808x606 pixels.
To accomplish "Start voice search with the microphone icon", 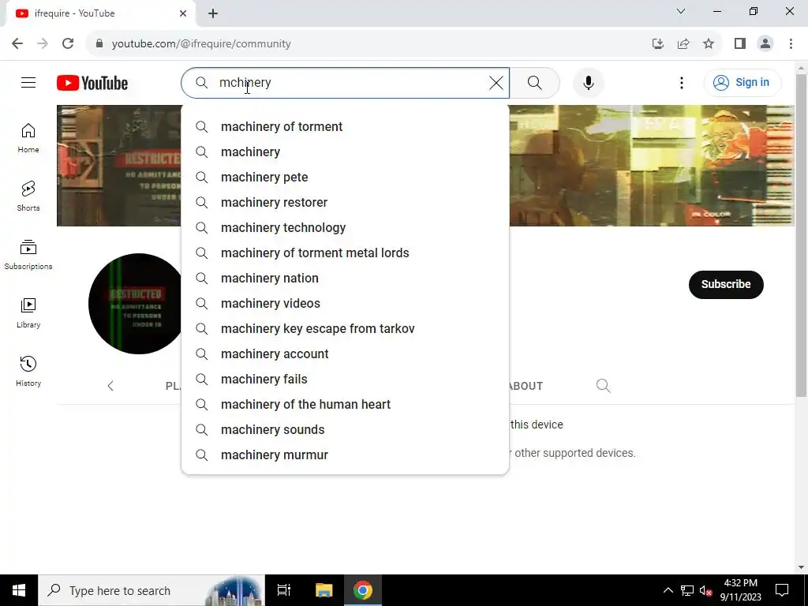I will pos(588,82).
